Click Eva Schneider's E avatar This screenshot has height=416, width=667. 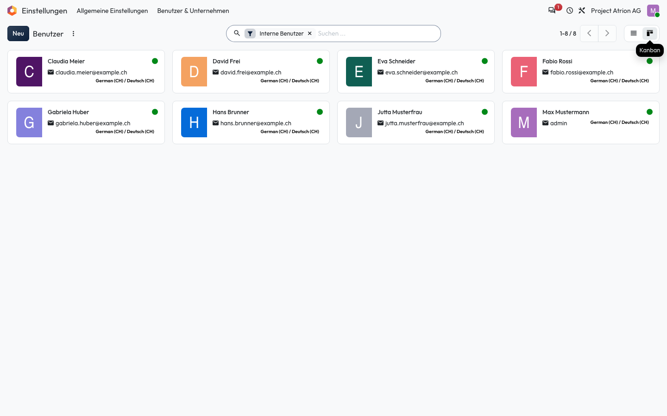click(359, 72)
